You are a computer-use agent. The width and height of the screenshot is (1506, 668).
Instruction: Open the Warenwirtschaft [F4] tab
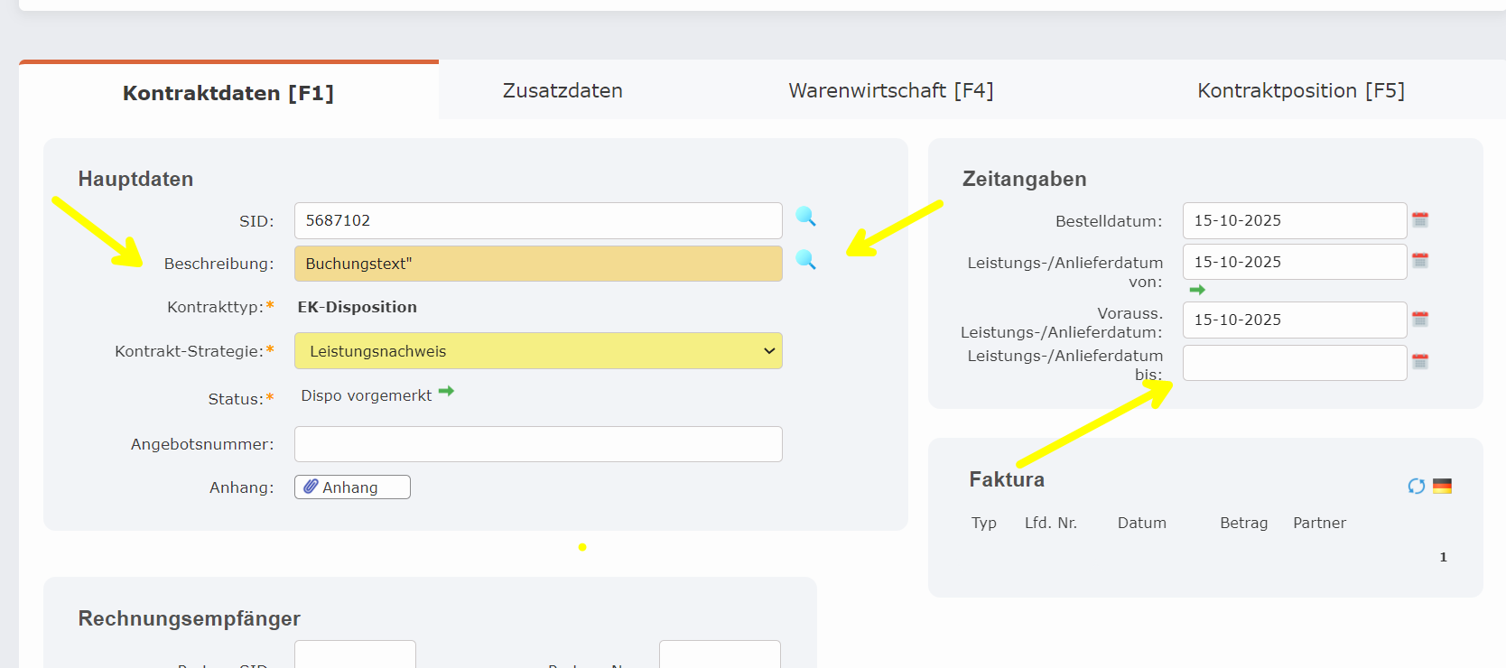(x=890, y=90)
